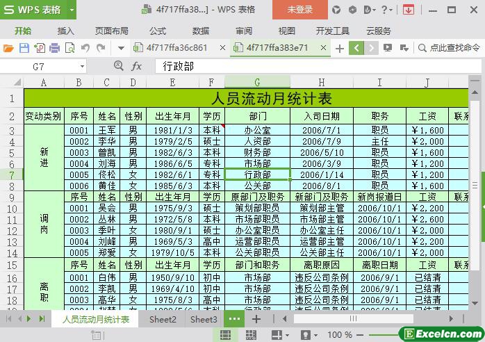Click the redo arrow icon
The image size is (485, 342).
[101, 48]
